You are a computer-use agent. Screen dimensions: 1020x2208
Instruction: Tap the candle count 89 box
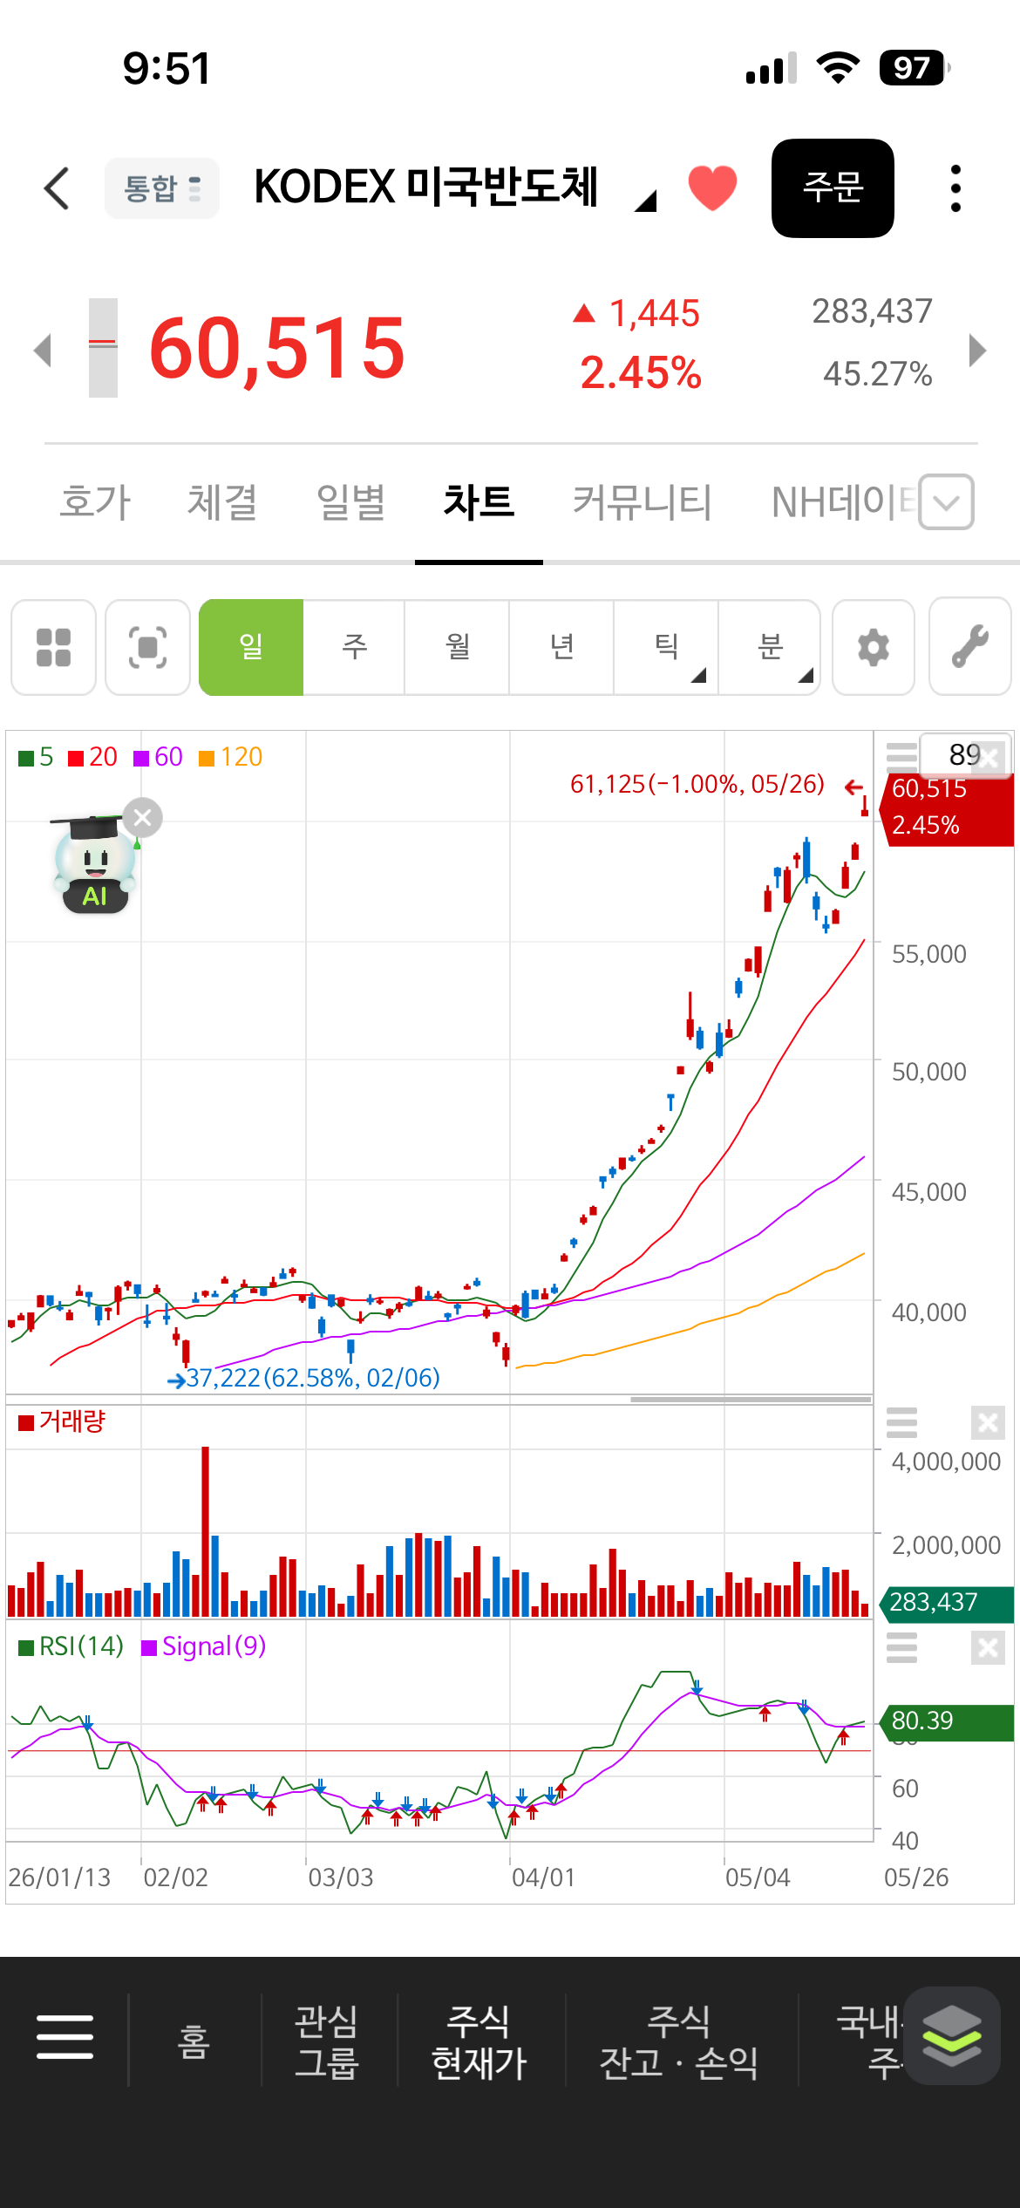point(966,755)
